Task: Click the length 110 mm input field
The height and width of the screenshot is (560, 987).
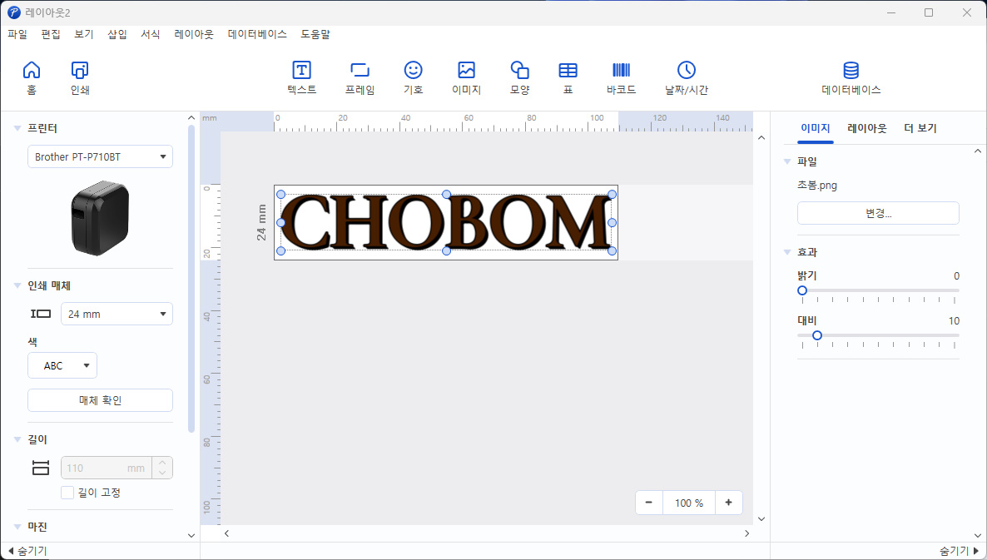Action: click(107, 468)
